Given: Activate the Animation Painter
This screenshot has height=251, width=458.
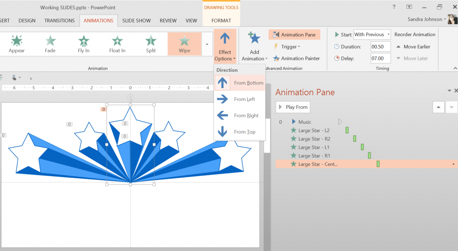Looking at the screenshot, I should coord(296,58).
